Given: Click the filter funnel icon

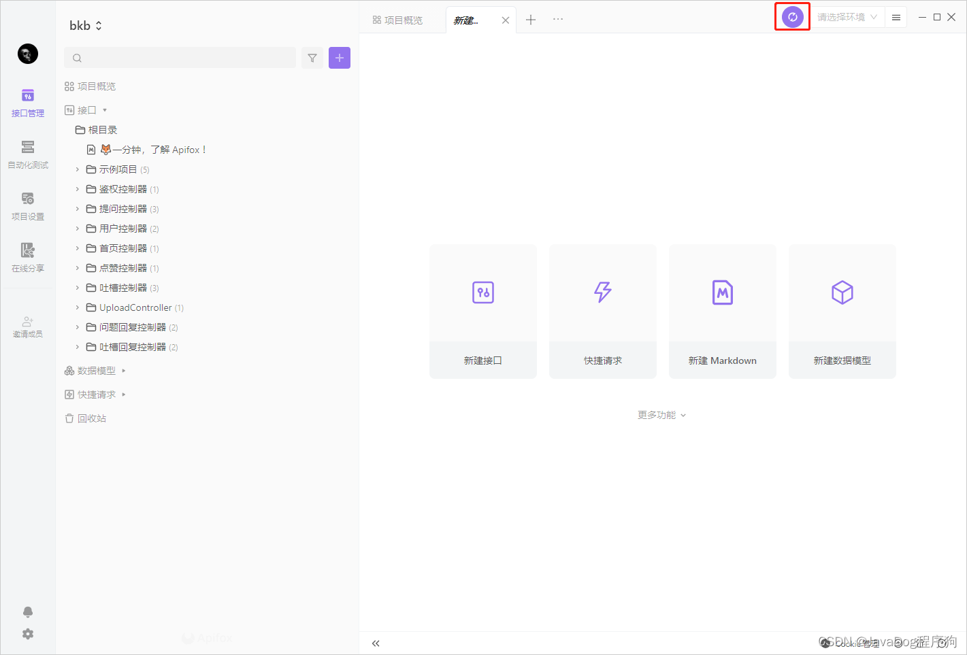Looking at the screenshot, I should point(312,58).
